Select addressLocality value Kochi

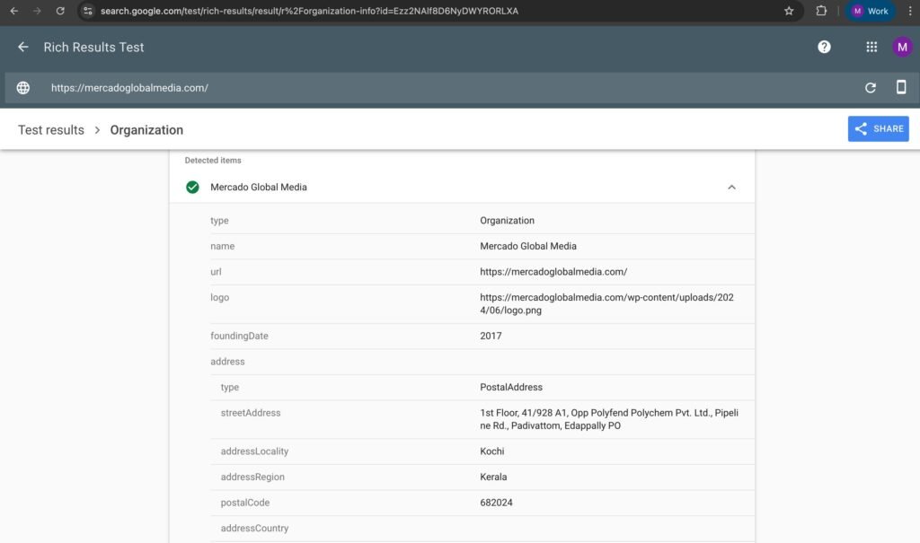(x=491, y=451)
